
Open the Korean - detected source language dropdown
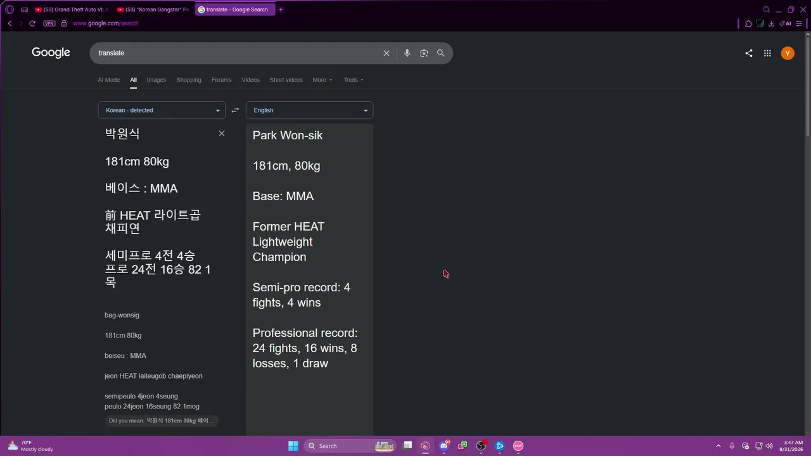[162, 110]
